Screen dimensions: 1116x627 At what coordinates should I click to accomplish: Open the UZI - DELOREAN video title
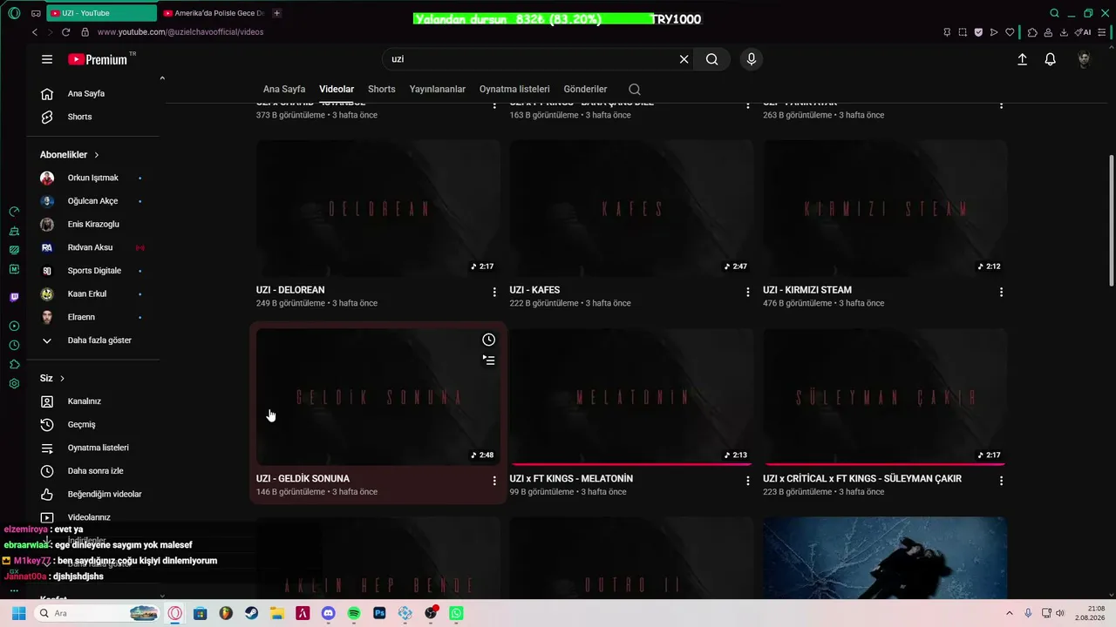coord(290,290)
